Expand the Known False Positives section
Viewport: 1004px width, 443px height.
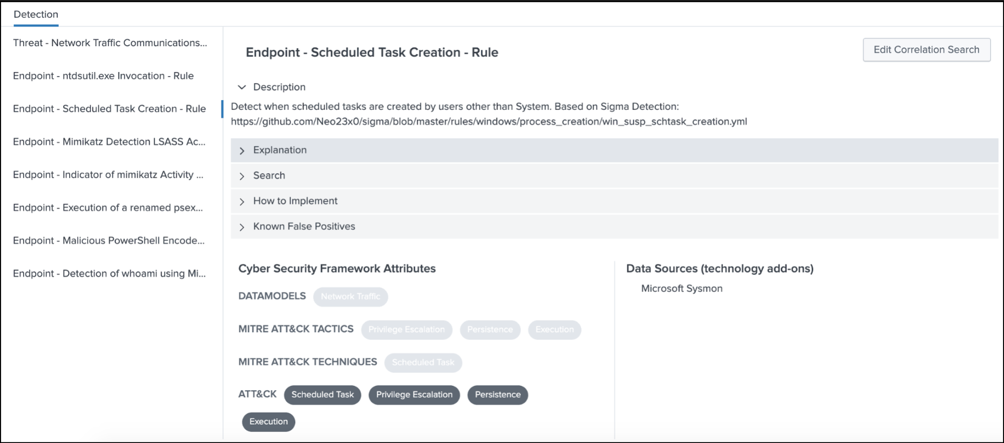[614, 227]
